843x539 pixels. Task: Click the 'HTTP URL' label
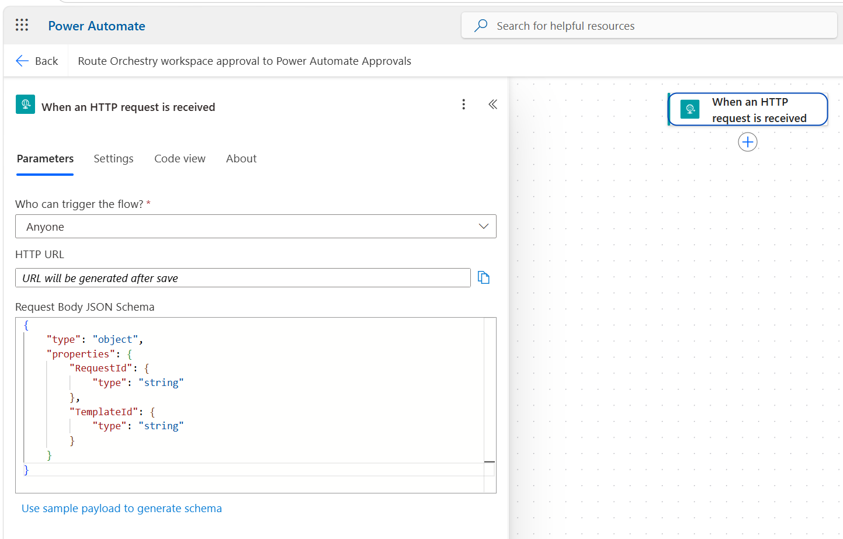pos(40,255)
